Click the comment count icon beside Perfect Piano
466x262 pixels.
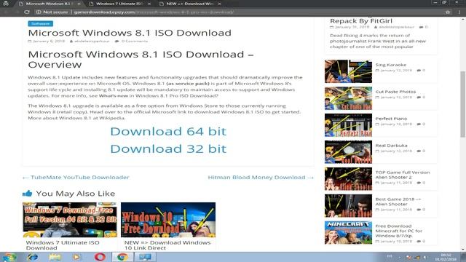point(419,124)
